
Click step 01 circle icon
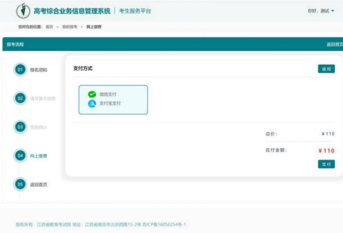20,70
